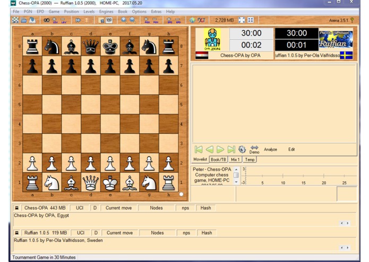Click the D button in the Chess-OPA panel
369x262 pixels.
tap(95, 208)
